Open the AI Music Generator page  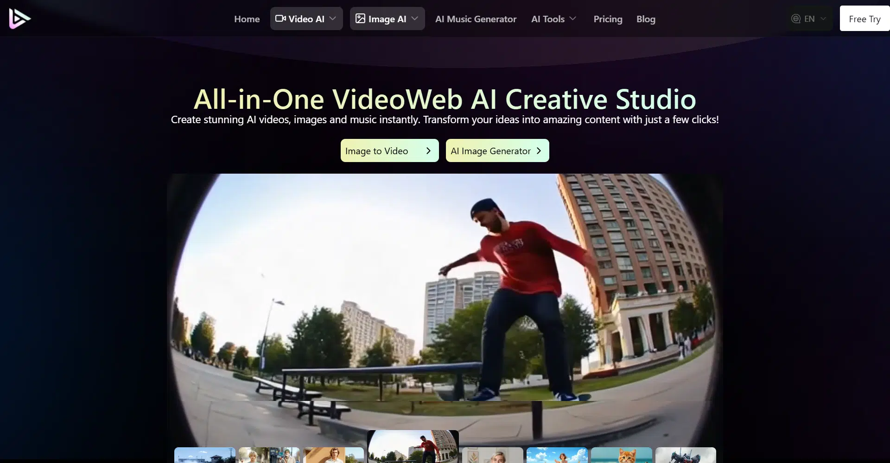point(476,19)
